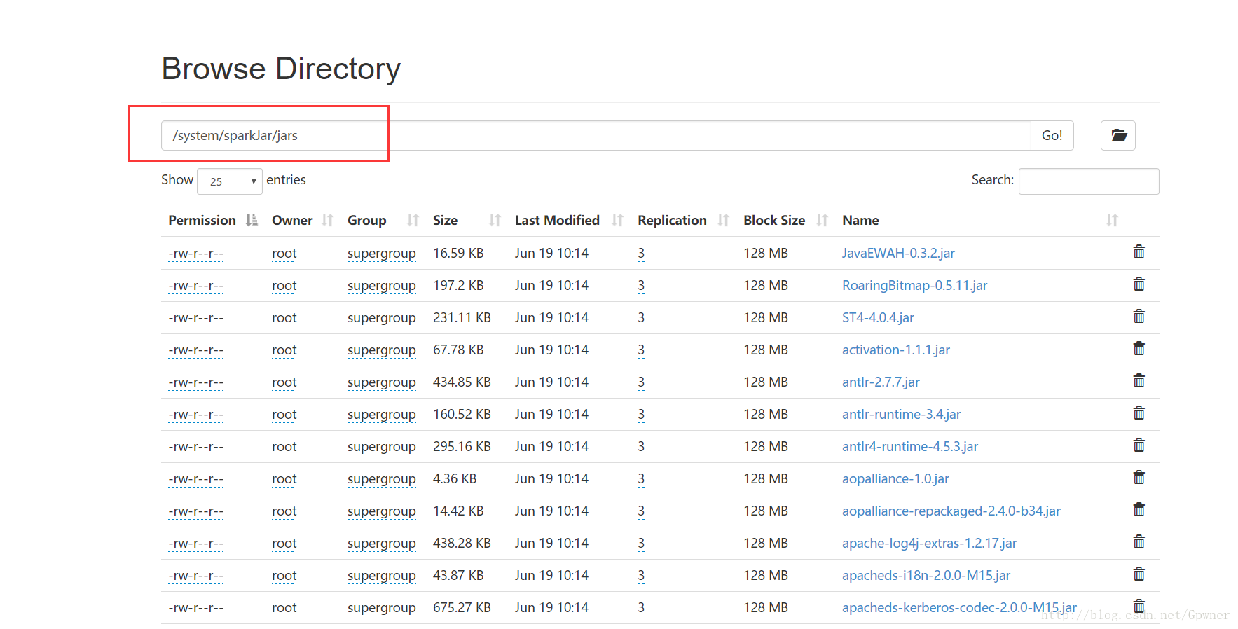Open apacheds-i18n-2.0.0-M15.jar link

pyautogui.click(x=926, y=575)
